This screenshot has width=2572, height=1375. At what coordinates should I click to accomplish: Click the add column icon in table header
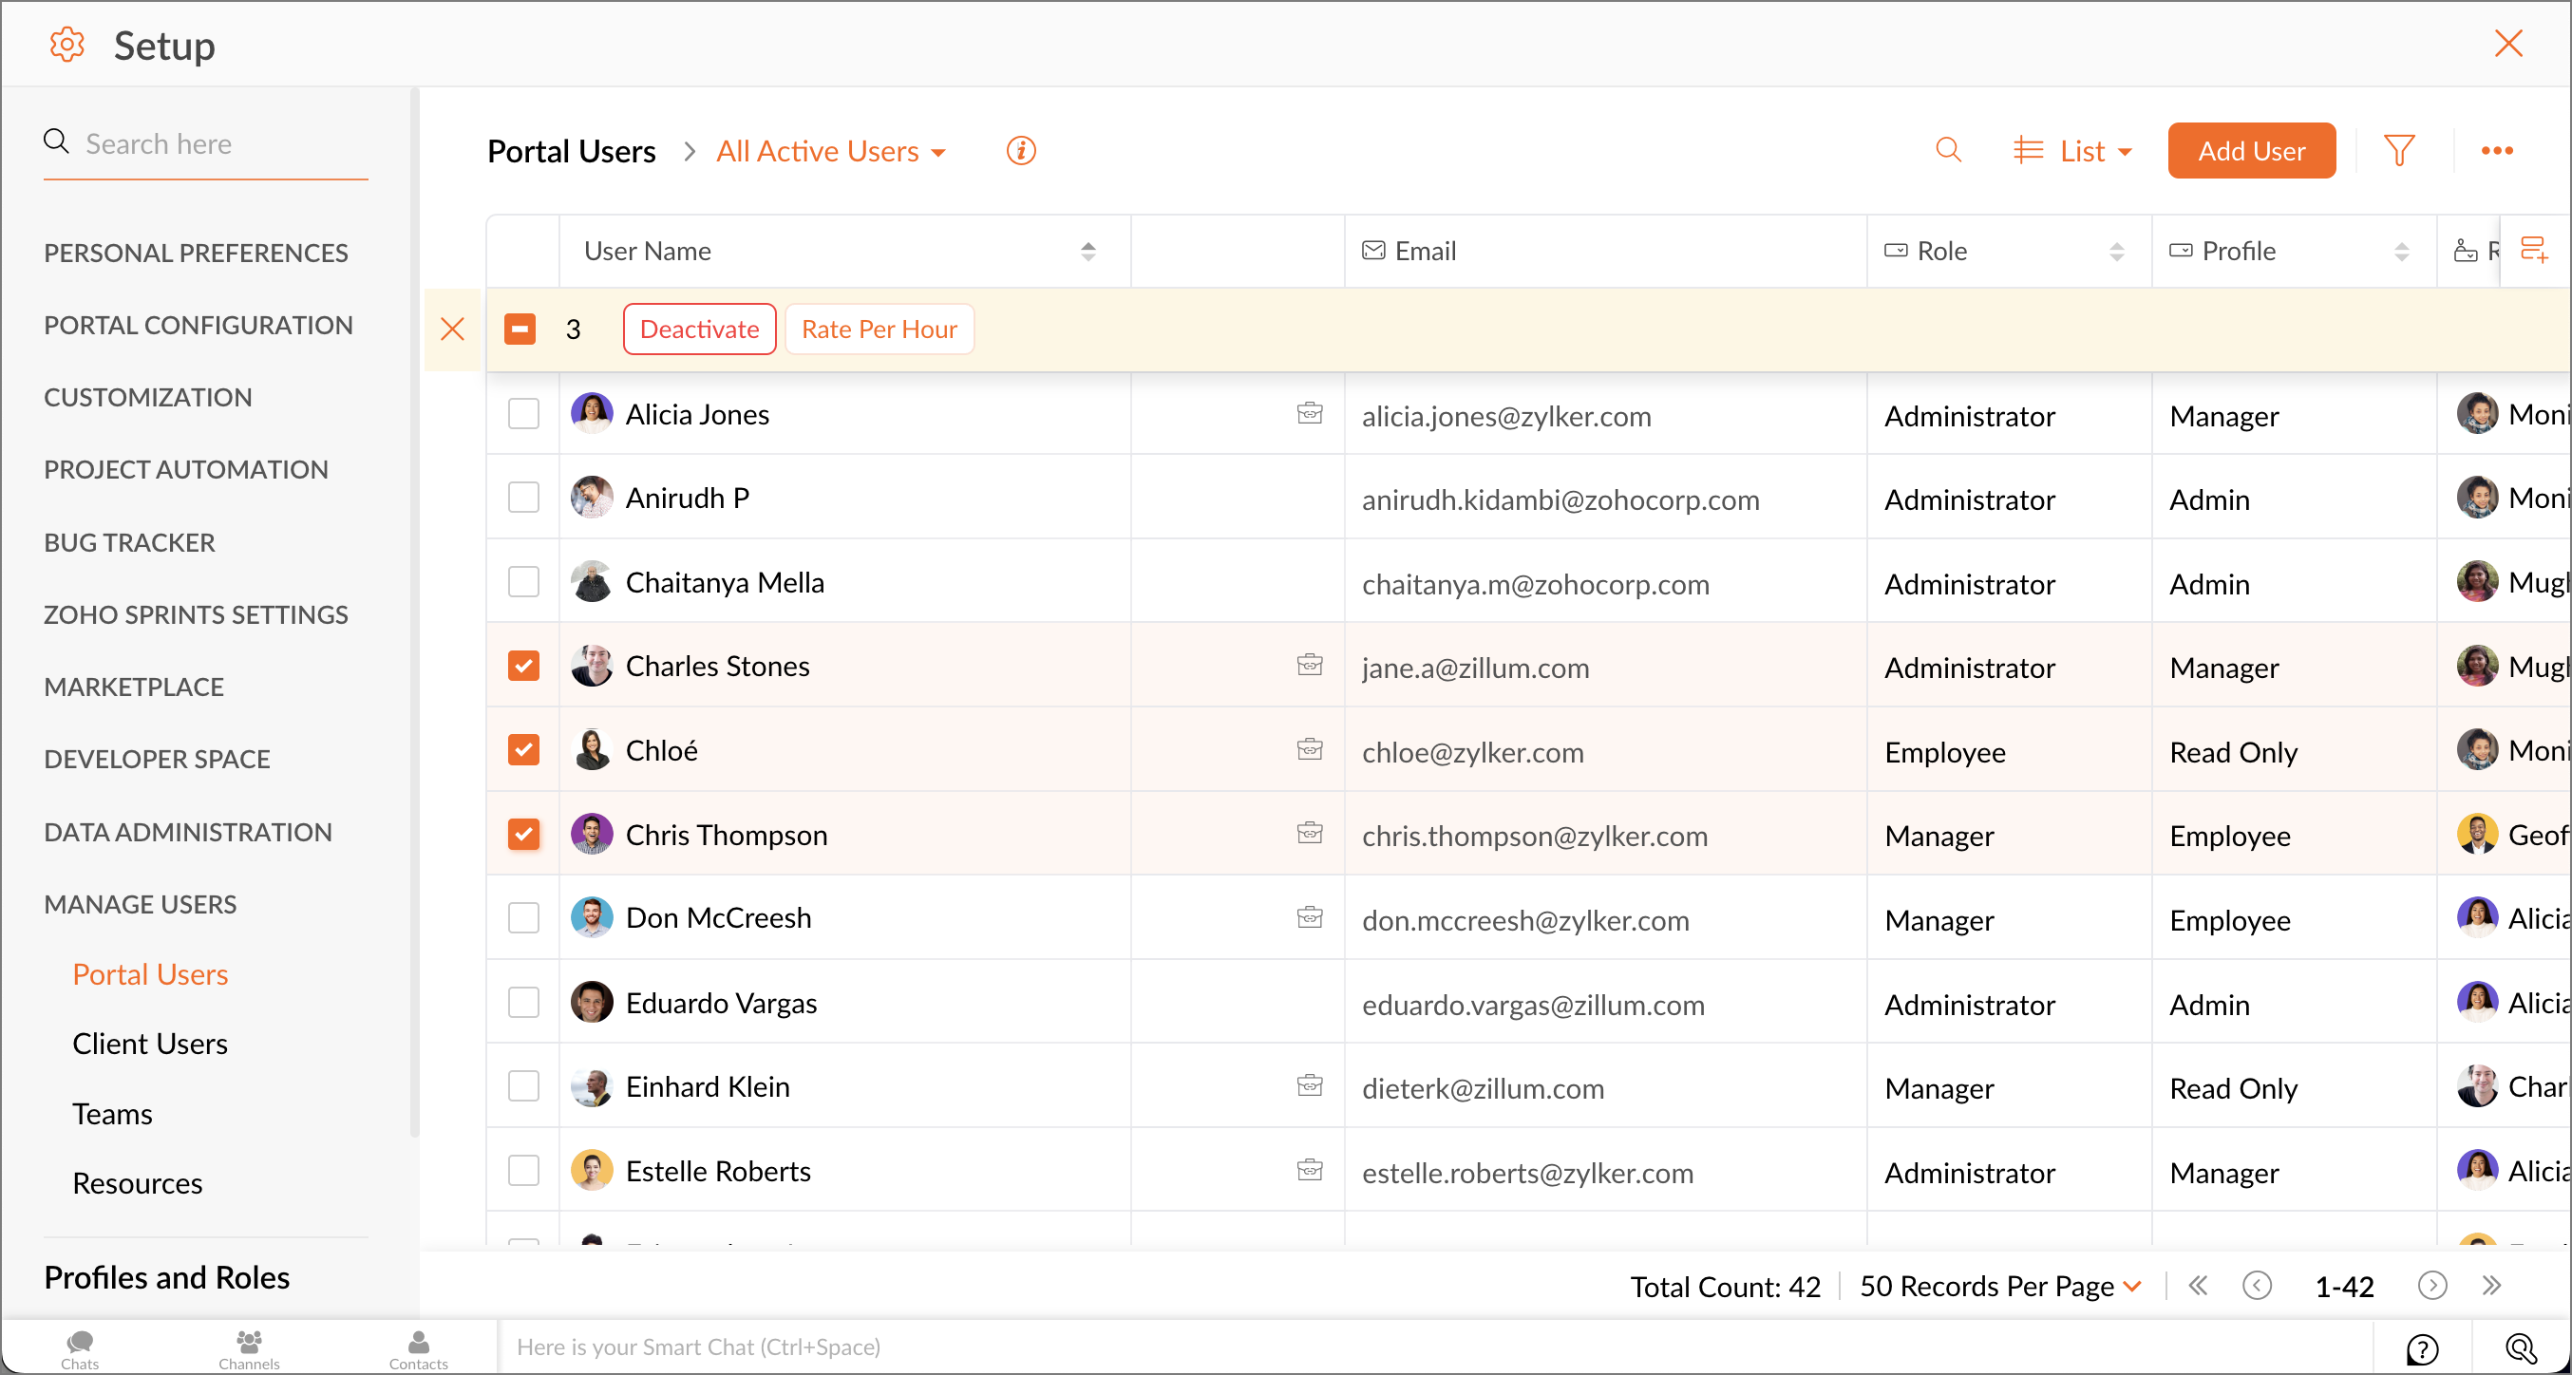pos(2533,250)
